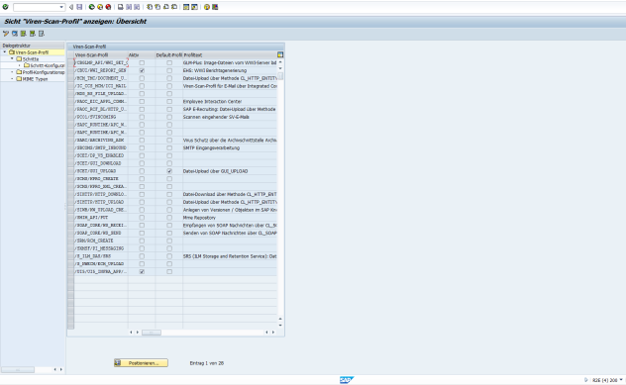The height and width of the screenshot is (385, 626).
Task: Collapse the Viren-Scan-Profil tree node
Action: click(x=4, y=51)
